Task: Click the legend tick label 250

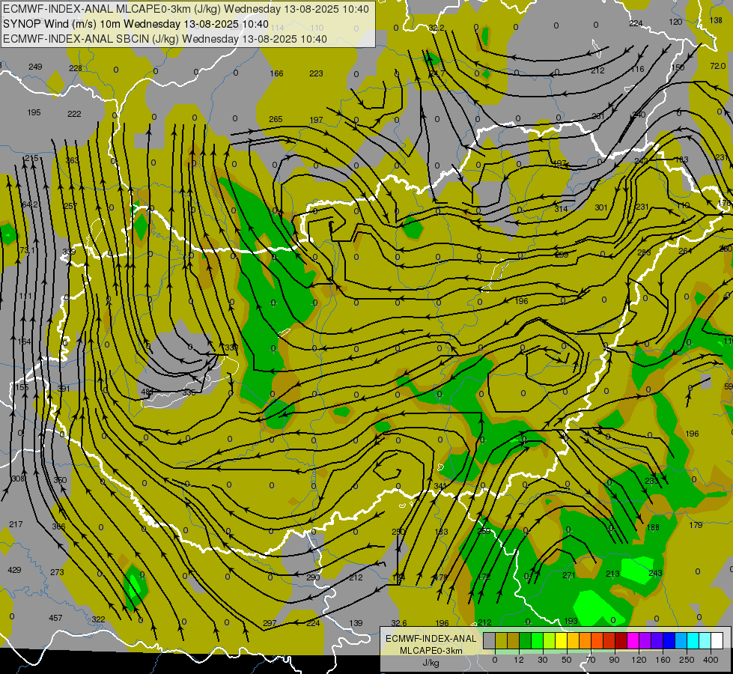Action: (x=687, y=660)
